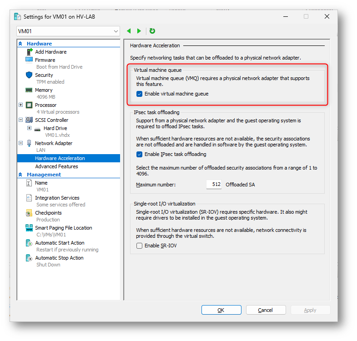Collapse the Network Adapter node
Screen dimensions: 357x341
coord(21,143)
